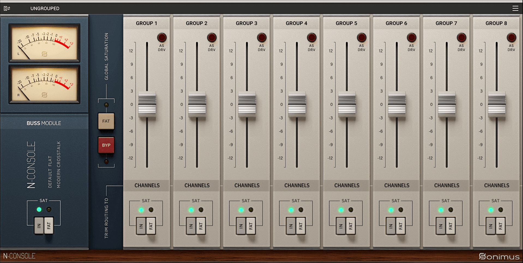Toggle the Buss Module IN switch

point(39,225)
